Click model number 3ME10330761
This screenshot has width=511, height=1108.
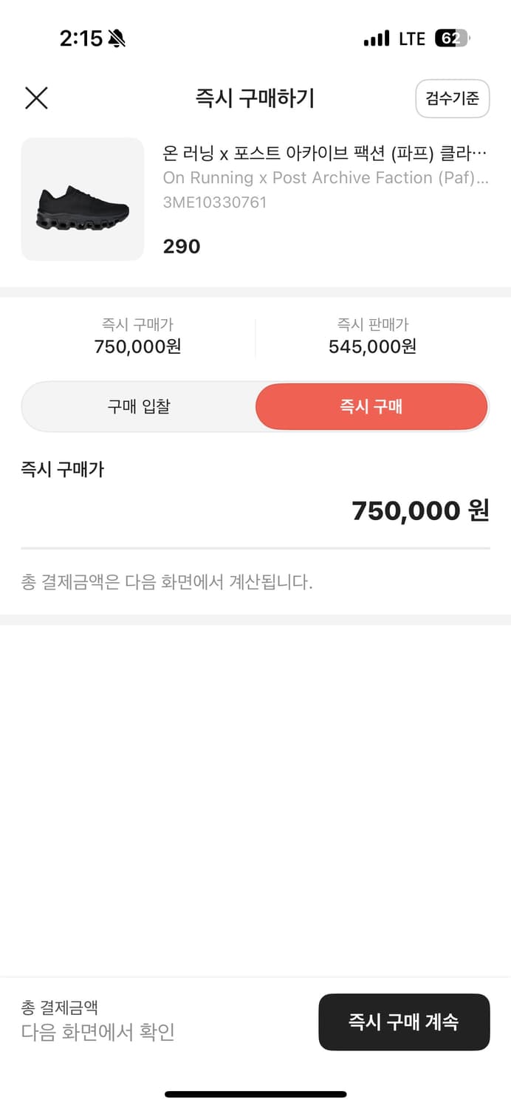(x=213, y=201)
